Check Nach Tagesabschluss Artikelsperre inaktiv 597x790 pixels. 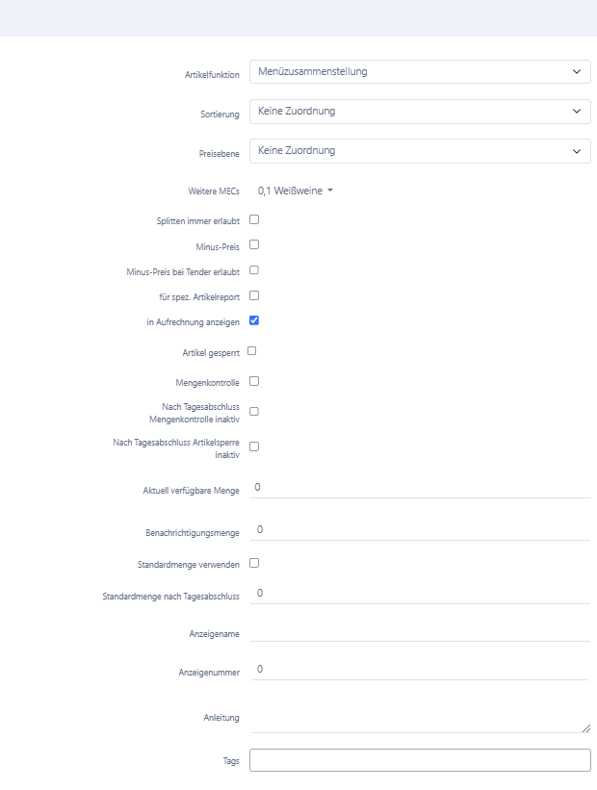(x=254, y=446)
